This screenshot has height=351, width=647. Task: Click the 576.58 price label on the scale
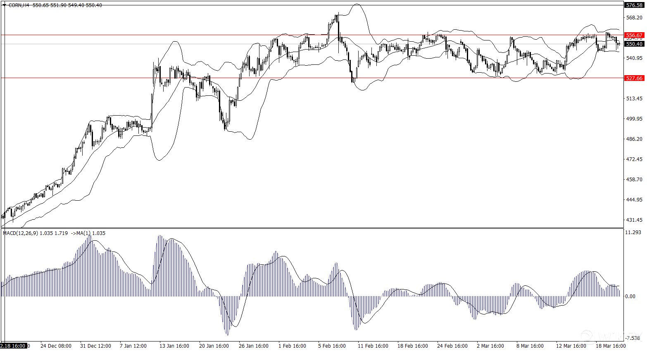click(x=634, y=5)
